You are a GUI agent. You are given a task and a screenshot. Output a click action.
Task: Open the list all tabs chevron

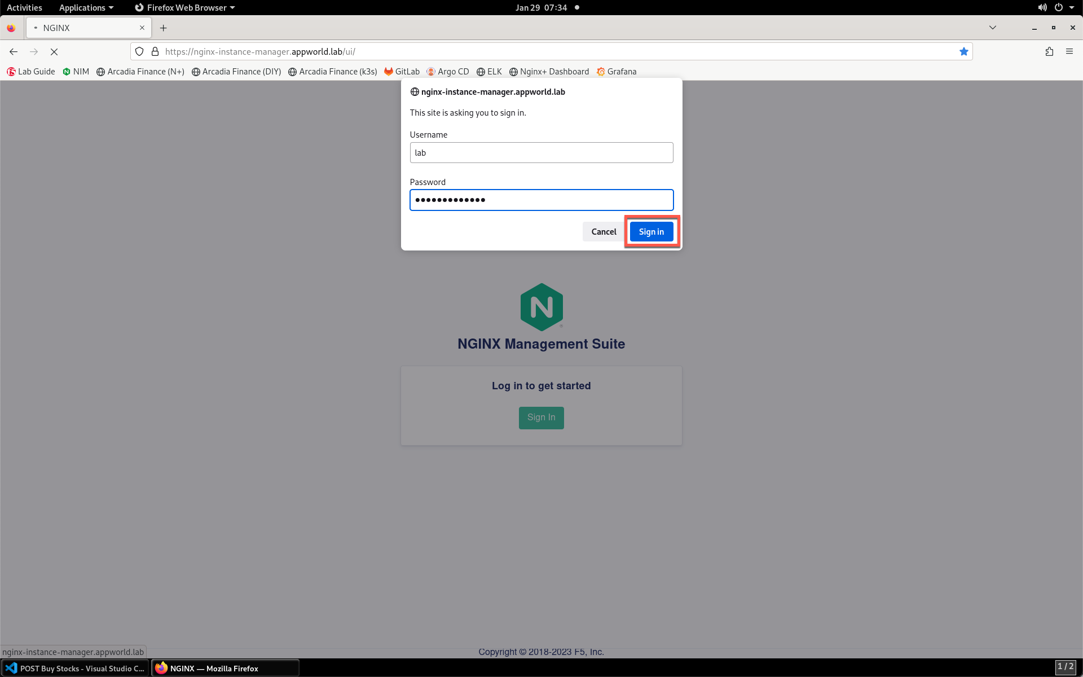click(993, 28)
